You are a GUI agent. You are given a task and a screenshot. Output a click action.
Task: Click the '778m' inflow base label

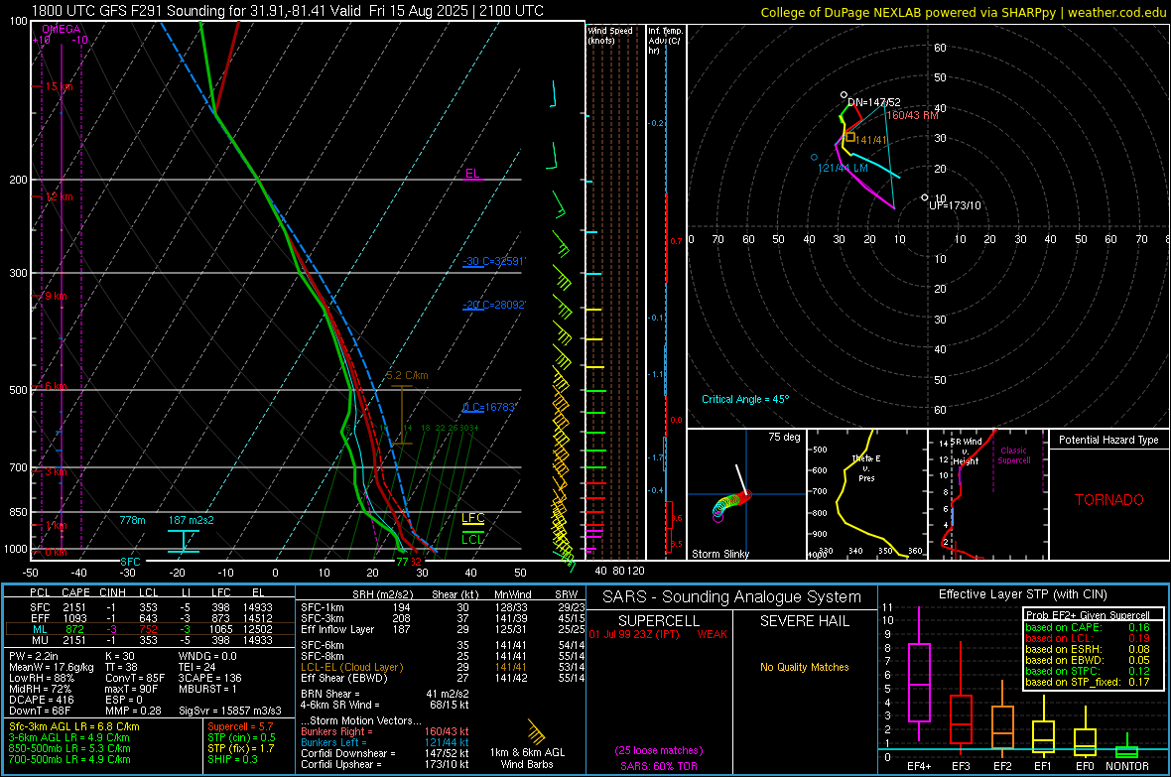pos(132,520)
